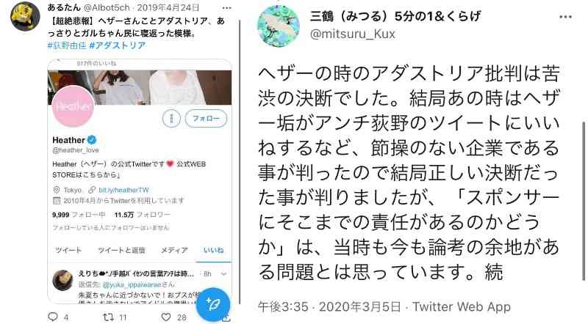Open the three-dot menu on あるたん's tweet
Screen dimensions: 588x324
click(x=227, y=8)
